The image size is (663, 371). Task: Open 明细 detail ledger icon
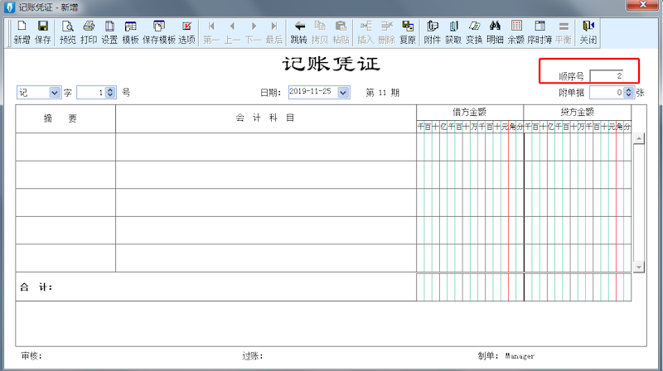pyautogui.click(x=495, y=32)
